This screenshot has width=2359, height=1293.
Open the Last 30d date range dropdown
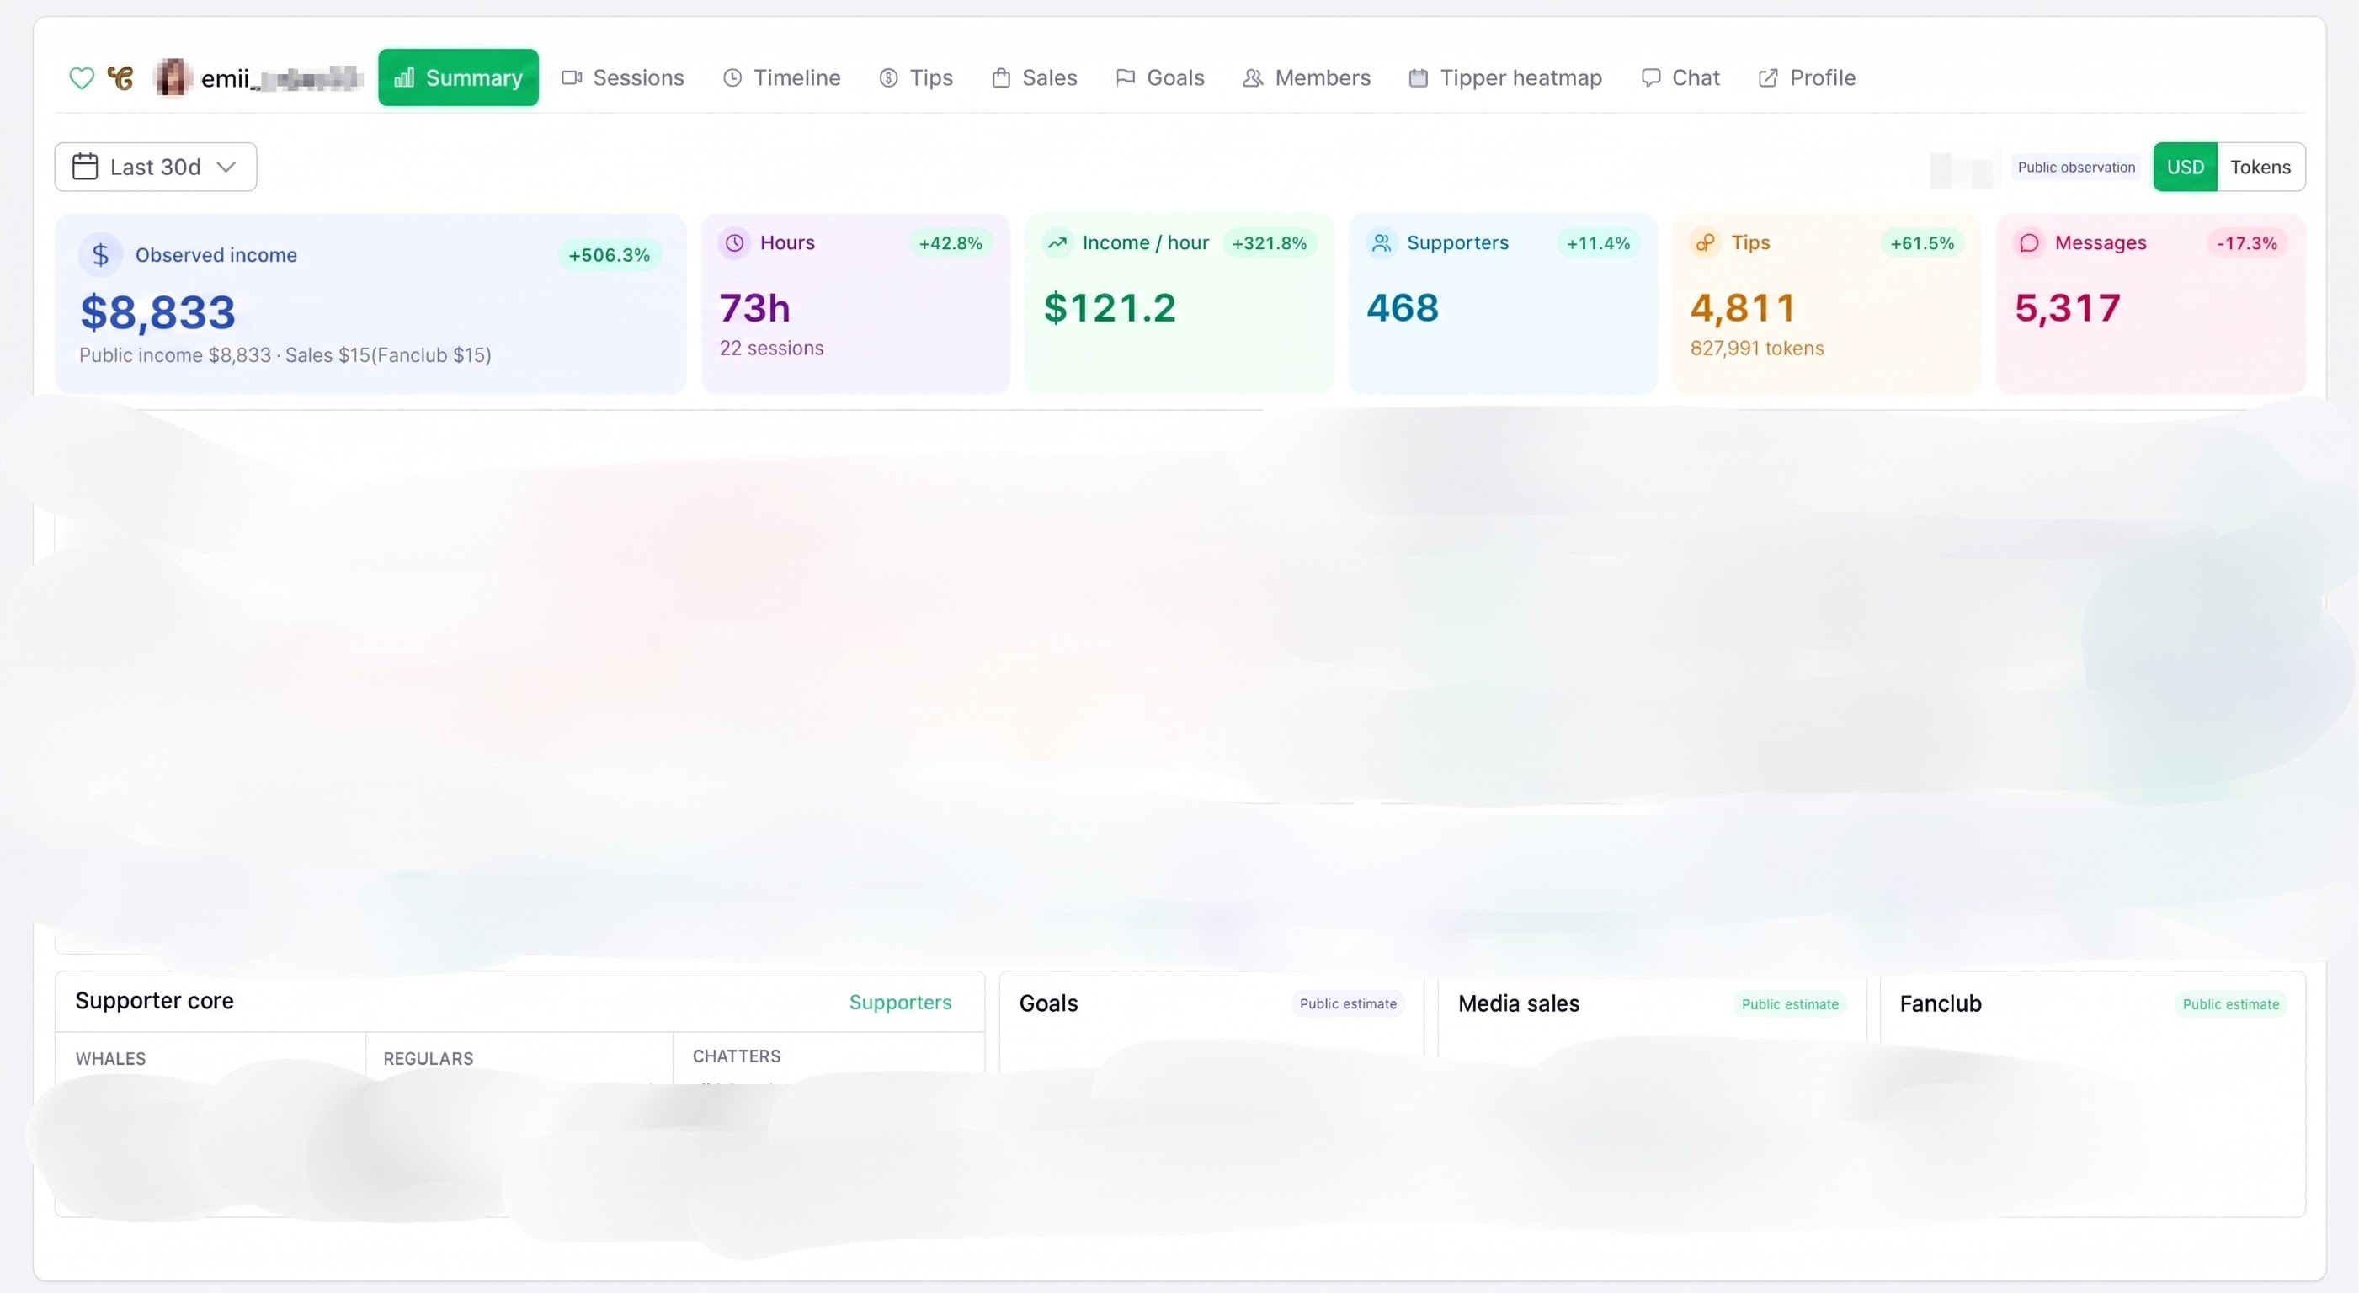click(156, 167)
